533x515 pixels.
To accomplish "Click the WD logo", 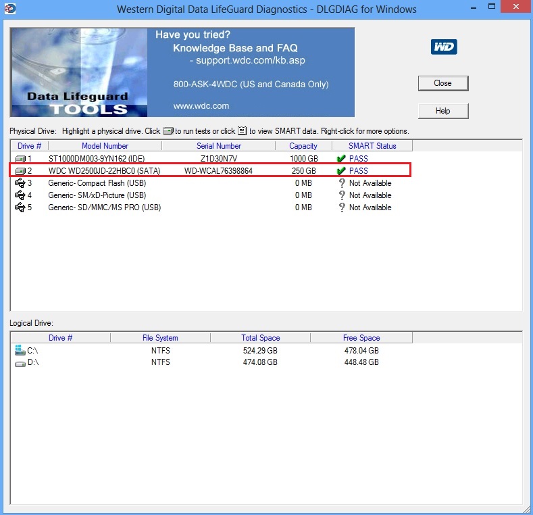I will coord(444,47).
